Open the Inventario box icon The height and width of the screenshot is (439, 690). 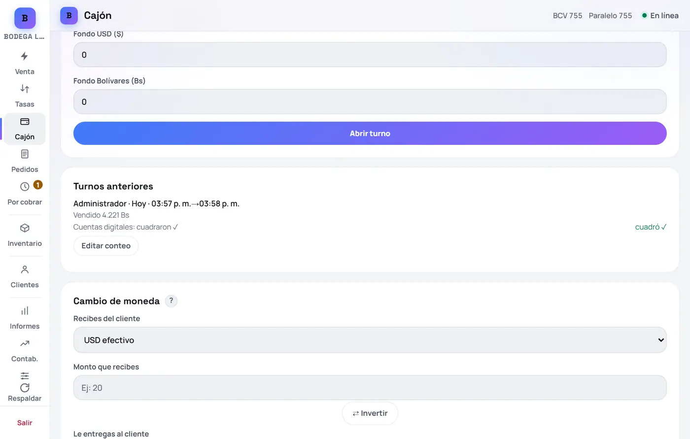[25, 228]
